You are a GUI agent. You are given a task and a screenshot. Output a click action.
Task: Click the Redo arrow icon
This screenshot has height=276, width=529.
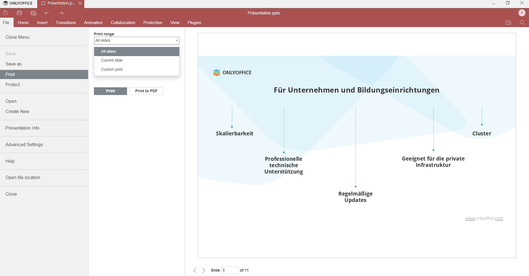pyautogui.click(x=61, y=13)
